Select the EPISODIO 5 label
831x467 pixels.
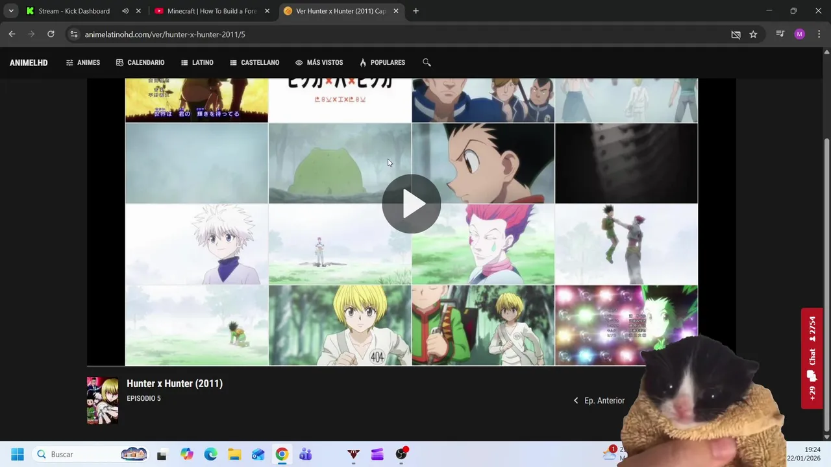coord(143,398)
